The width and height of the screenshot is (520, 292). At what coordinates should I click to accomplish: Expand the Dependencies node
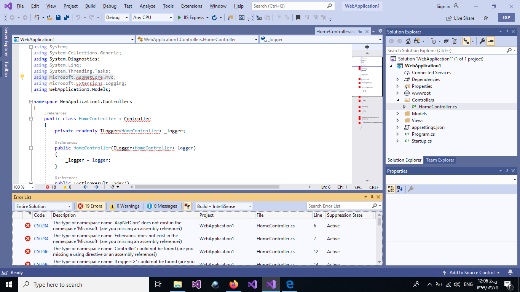(398, 79)
